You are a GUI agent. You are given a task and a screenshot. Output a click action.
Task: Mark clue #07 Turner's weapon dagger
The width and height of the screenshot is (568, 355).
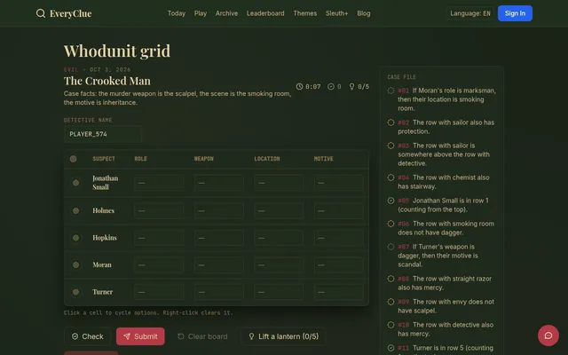point(390,247)
